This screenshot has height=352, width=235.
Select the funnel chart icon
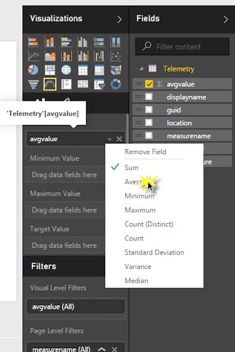33,84
